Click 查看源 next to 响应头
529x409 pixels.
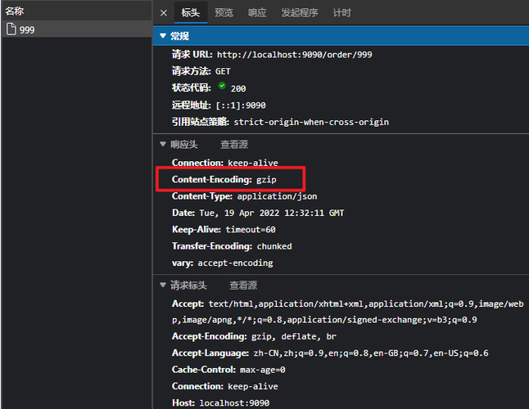pos(234,145)
